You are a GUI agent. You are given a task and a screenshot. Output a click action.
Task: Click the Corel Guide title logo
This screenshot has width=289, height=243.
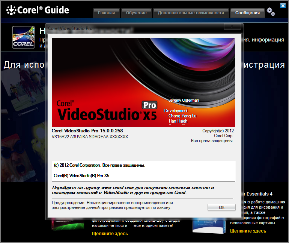click(38, 10)
